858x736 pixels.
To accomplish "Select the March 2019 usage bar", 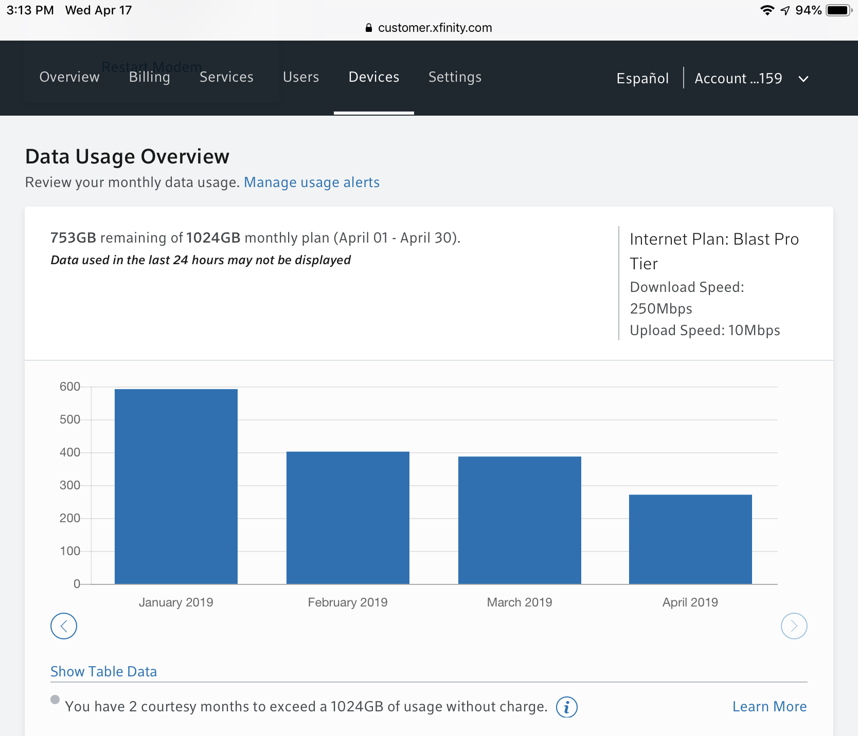I will [x=520, y=520].
